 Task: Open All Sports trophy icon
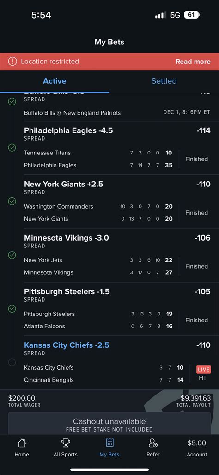click(x=66, y=443)
